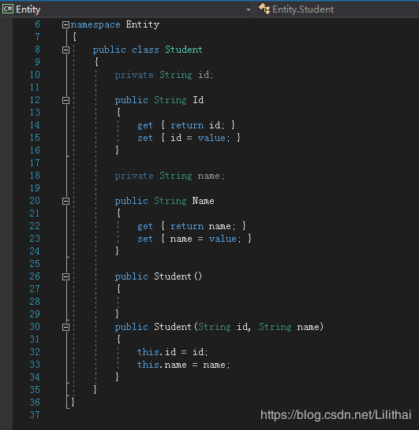Open the Entity.Student type navigation dropdown
The width and height of the screenshot is (419, 430).
[x=338, y=9]
